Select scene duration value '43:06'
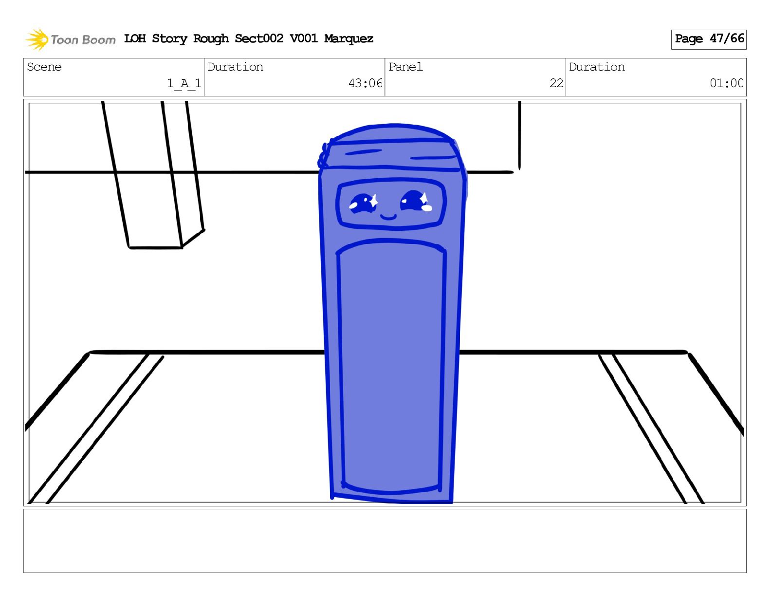 pos(366,83)
